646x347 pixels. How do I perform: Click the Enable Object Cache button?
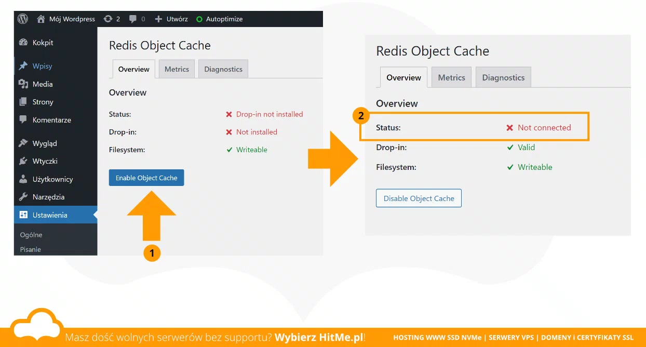click(x=146, y=178)
